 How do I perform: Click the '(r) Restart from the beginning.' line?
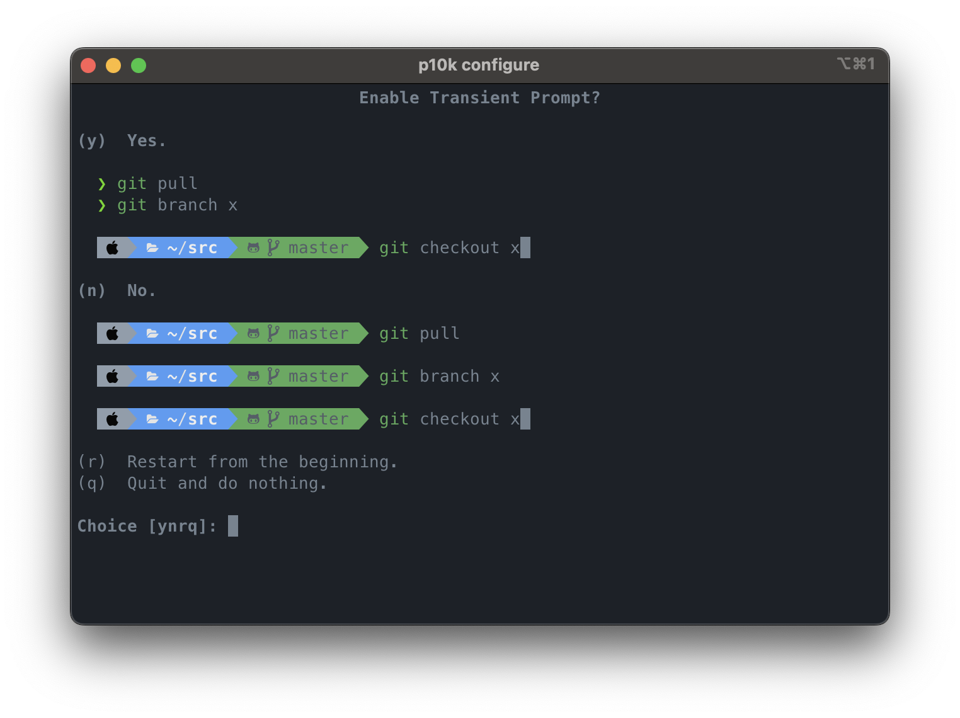[237, 462]
